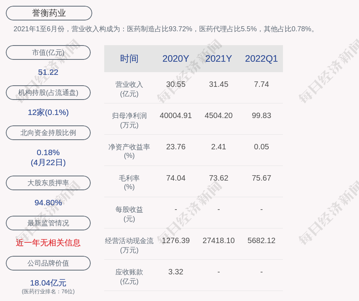Click the 时间 table header
The image size is (359, 301).
[x=129, y=59]
